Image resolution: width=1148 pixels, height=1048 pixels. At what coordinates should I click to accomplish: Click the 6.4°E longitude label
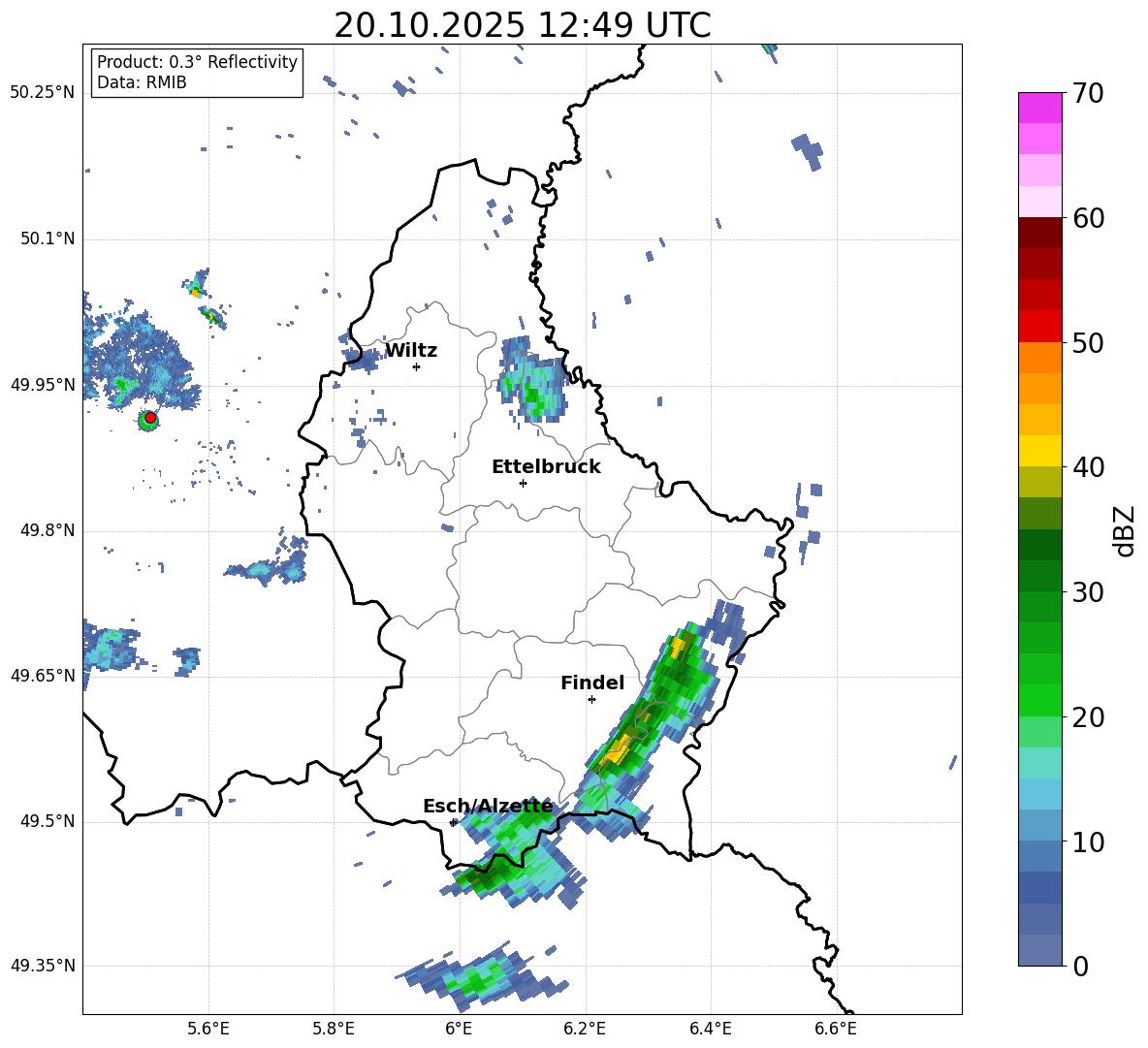(x=710, y=1029)
